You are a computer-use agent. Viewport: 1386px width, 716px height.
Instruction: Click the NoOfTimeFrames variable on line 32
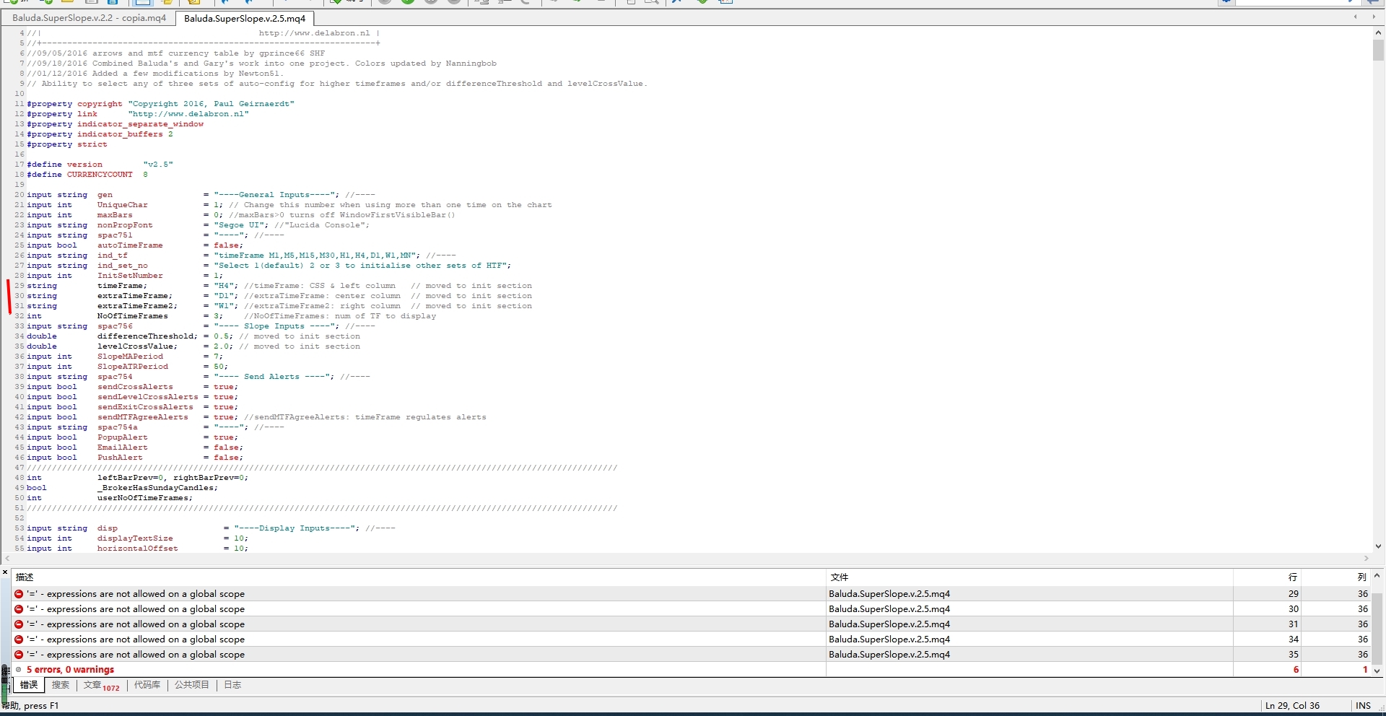coord(132,316)
